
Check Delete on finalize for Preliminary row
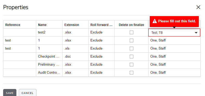[131, 65]
